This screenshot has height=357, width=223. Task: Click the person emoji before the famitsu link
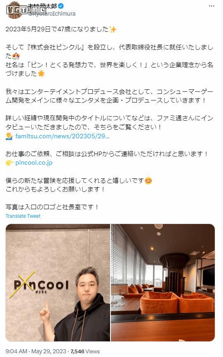[9, 136]
